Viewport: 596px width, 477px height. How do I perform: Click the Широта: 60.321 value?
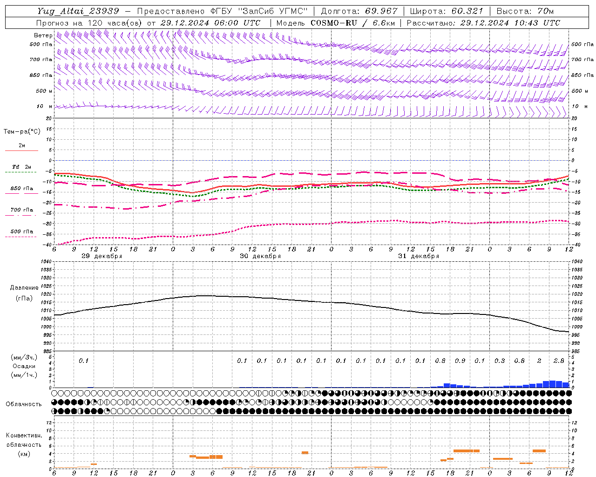tap(447, 11)
